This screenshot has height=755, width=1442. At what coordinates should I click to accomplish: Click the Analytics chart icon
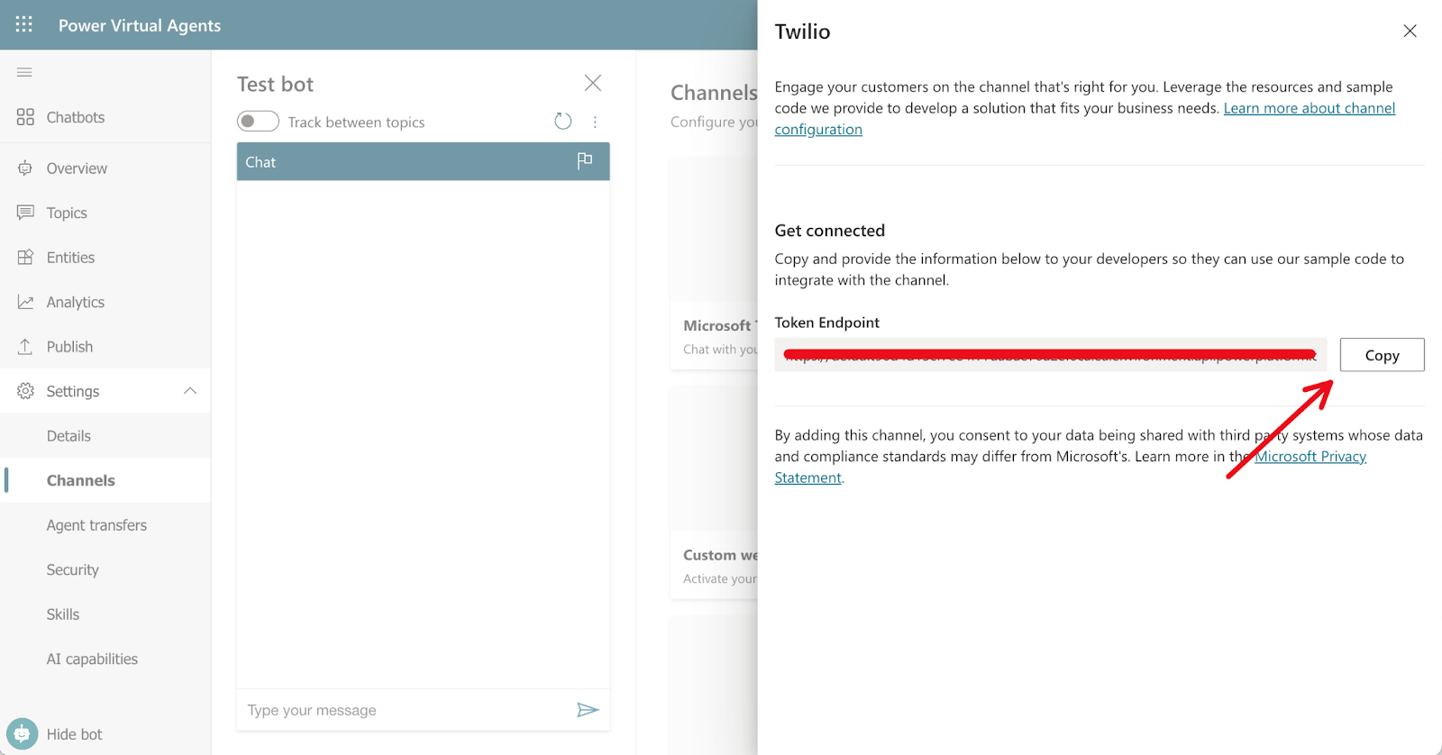tap(25, 302)
